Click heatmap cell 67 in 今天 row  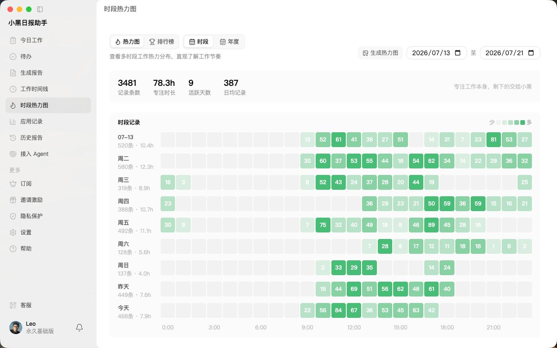354,310
